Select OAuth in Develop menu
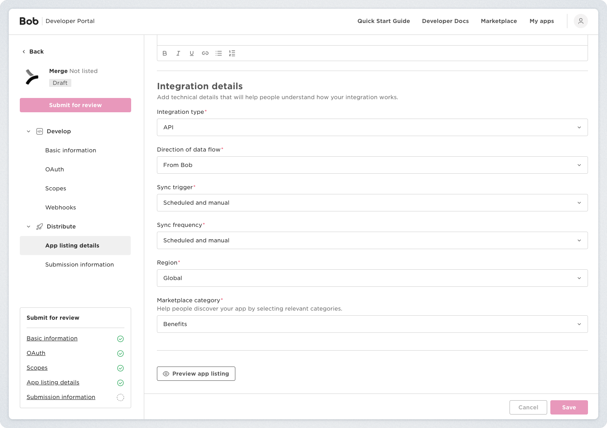 click(x=75, y=169)
